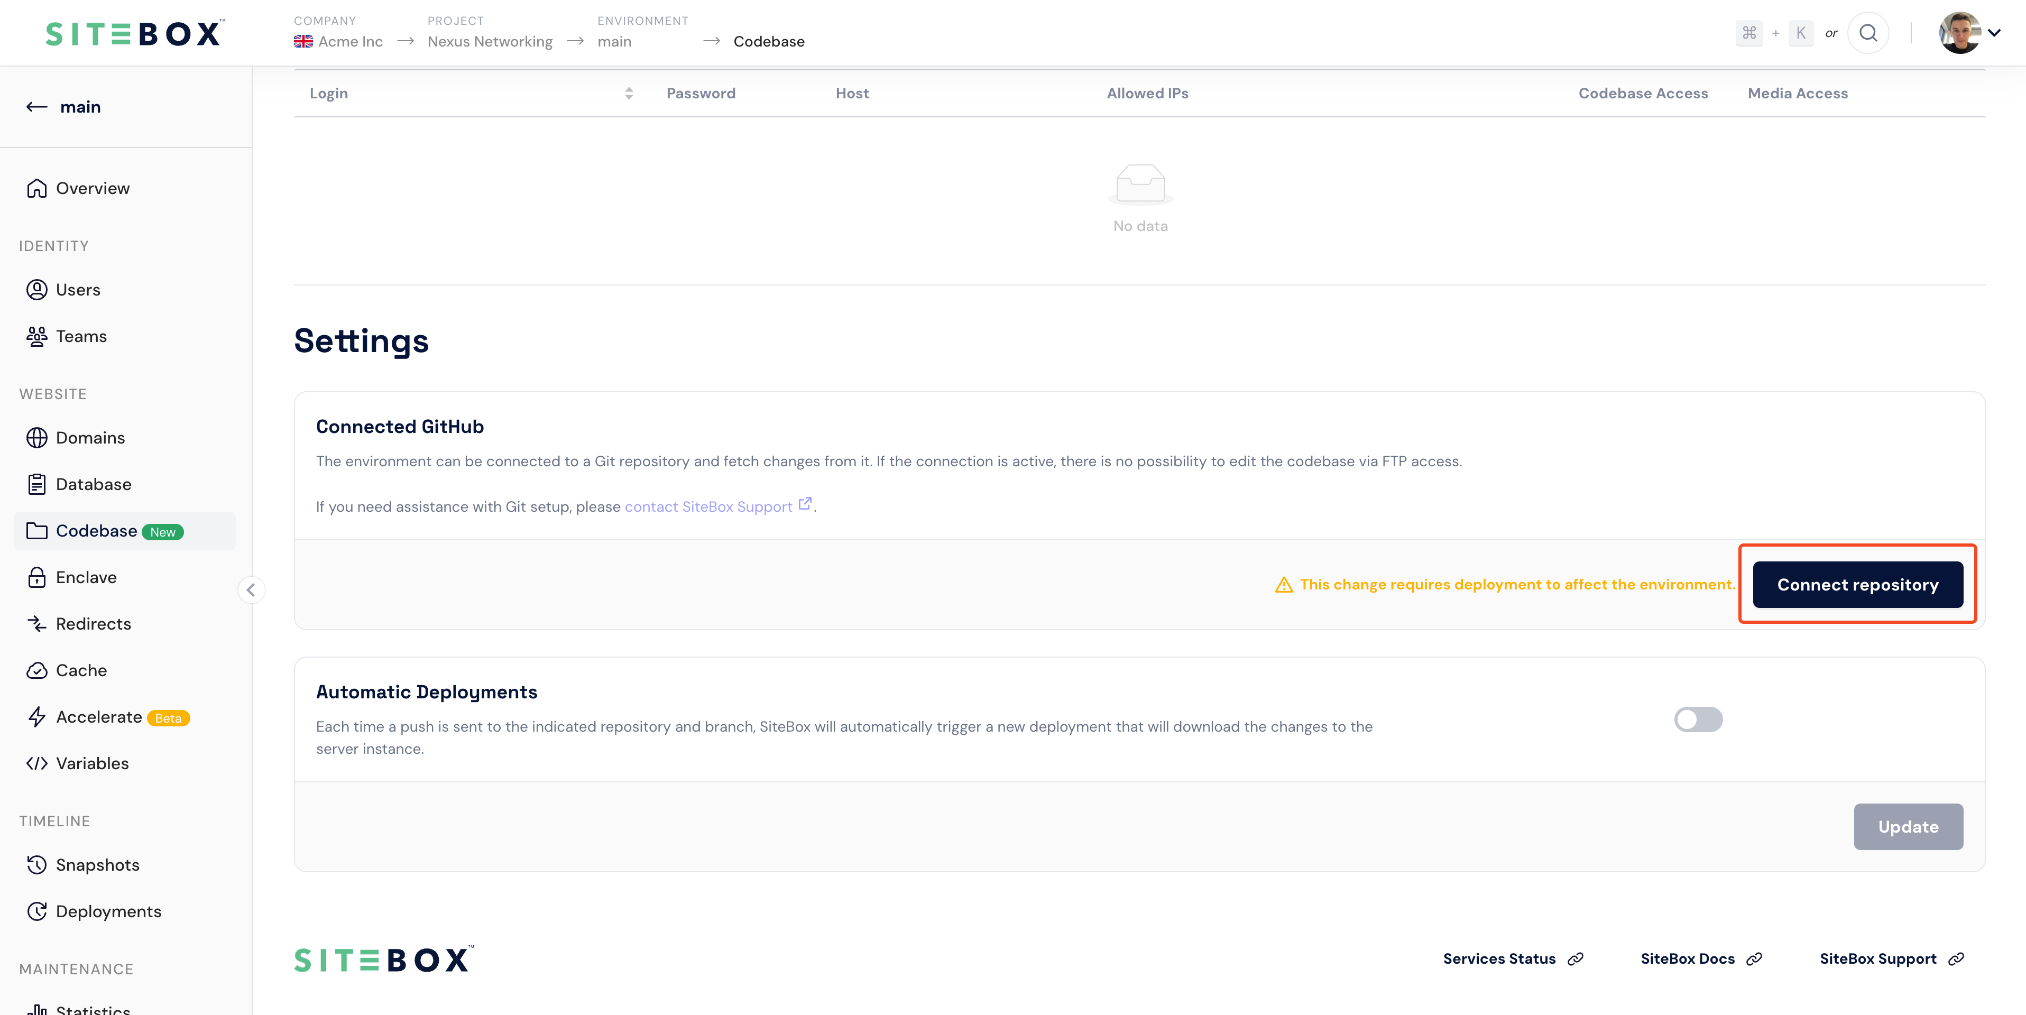Click the Connect repository button
This screenshot has height=1015, width=2026.
(1858, 585)
